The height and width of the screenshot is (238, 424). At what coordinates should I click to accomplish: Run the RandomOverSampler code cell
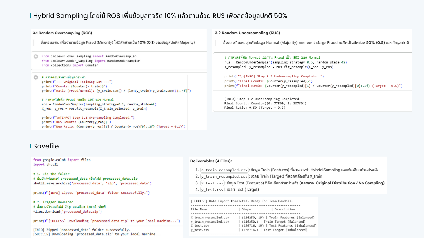[x=36, y=77]
